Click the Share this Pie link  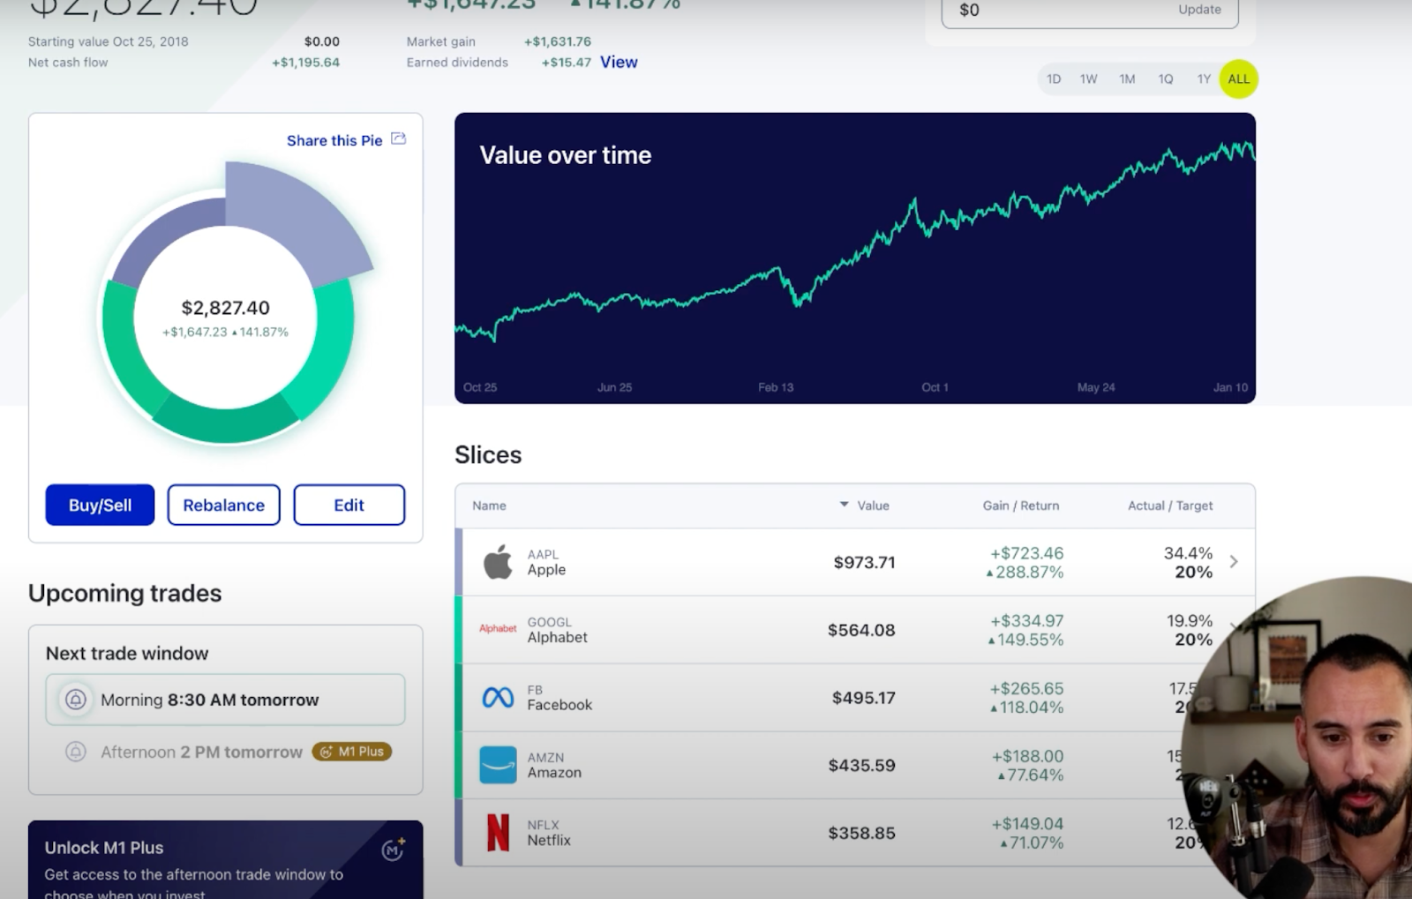334,140
